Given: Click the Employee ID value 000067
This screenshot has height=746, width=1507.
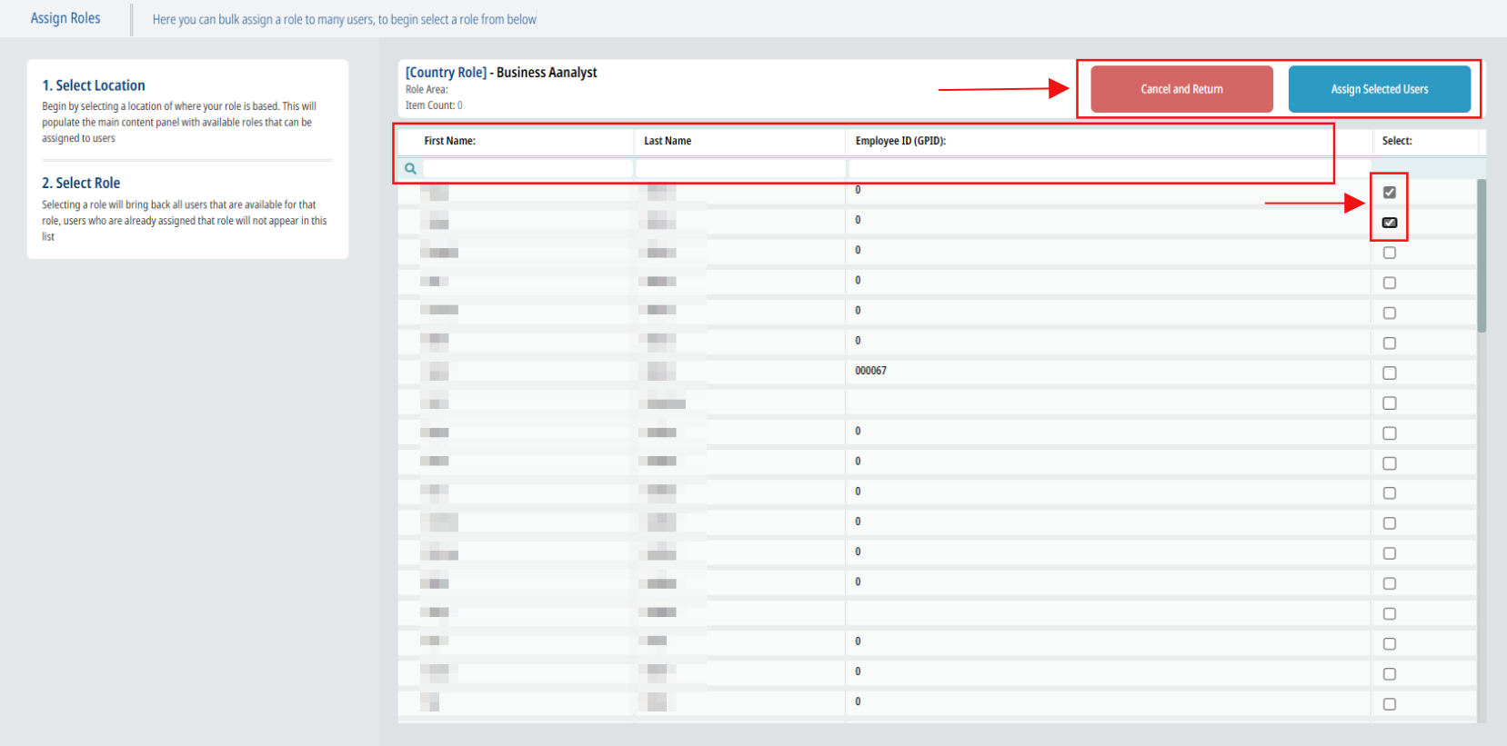Looking at the screenshot, I should point(870,371).
